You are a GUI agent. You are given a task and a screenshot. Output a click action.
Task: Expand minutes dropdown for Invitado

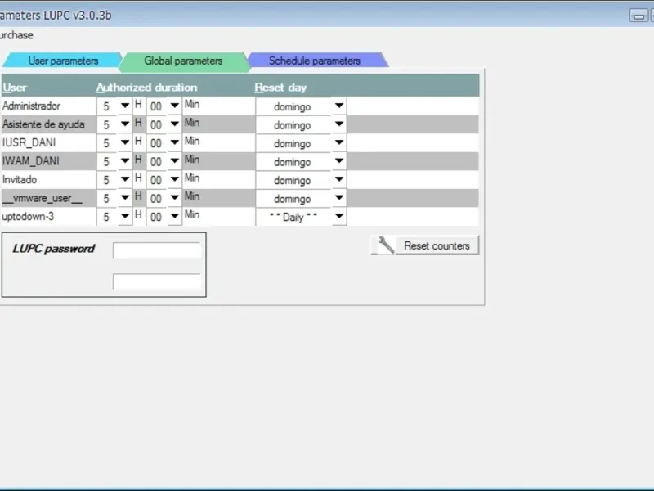pos(174,179)
